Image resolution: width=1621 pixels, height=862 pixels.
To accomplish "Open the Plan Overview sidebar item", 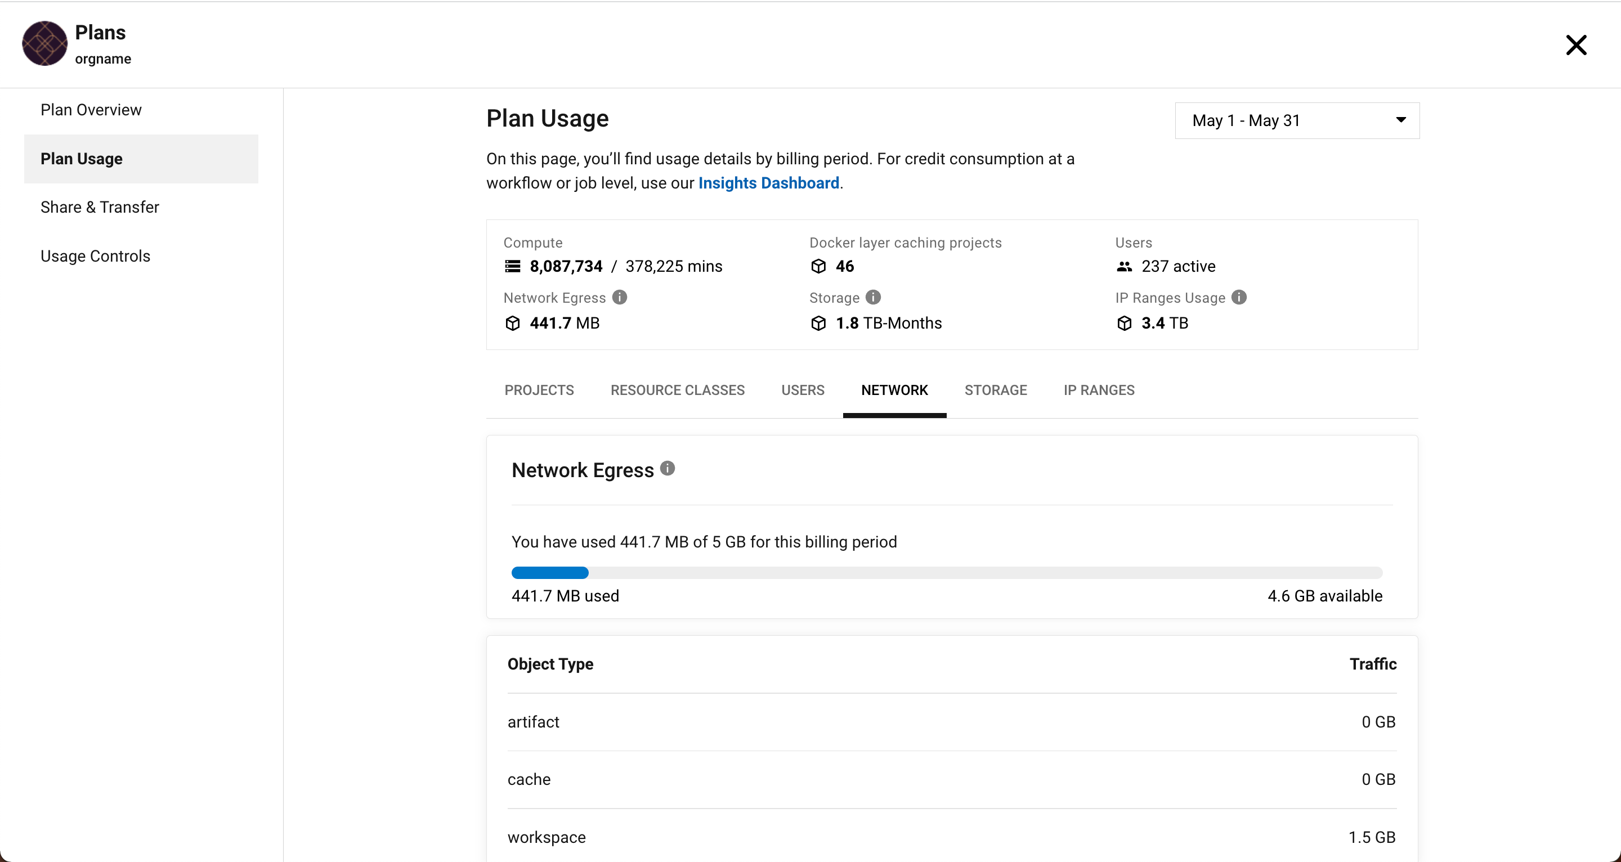I will tap(142, 110).
